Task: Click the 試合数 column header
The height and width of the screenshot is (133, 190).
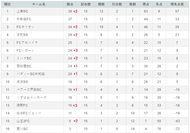Action: click(x=86, y=4)
